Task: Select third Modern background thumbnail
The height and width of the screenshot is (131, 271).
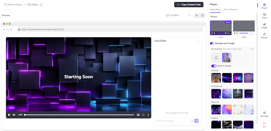Action: 238,125
